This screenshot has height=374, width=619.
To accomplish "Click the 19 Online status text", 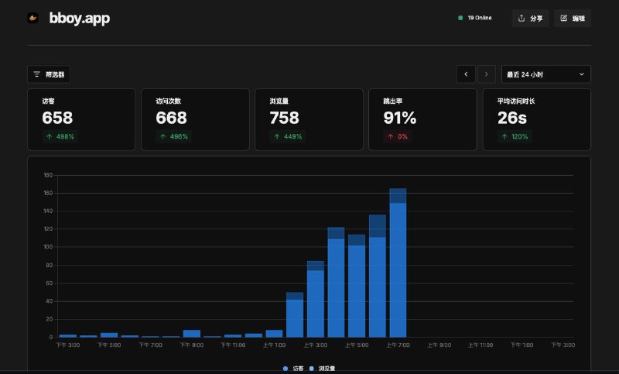I will (479, 18).
